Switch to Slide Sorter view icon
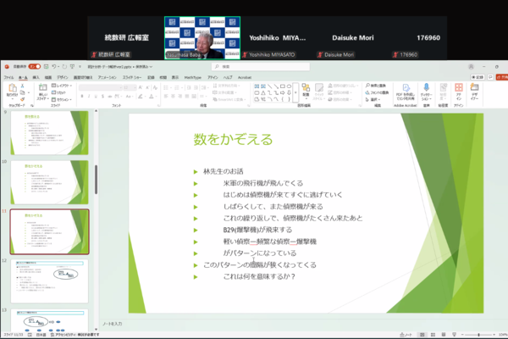This screenshot has height=339, width=508. point(433,335)
